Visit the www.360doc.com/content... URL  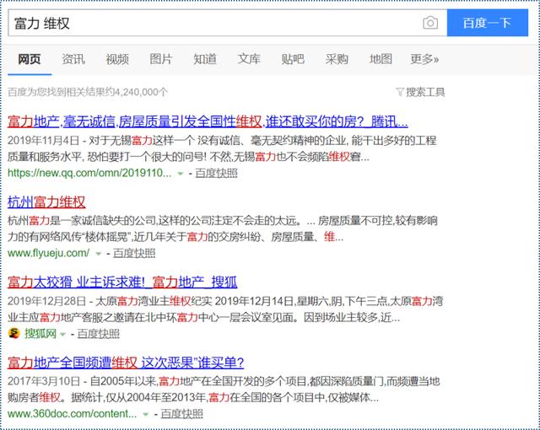pyautogui.click(x=72, y=414)
